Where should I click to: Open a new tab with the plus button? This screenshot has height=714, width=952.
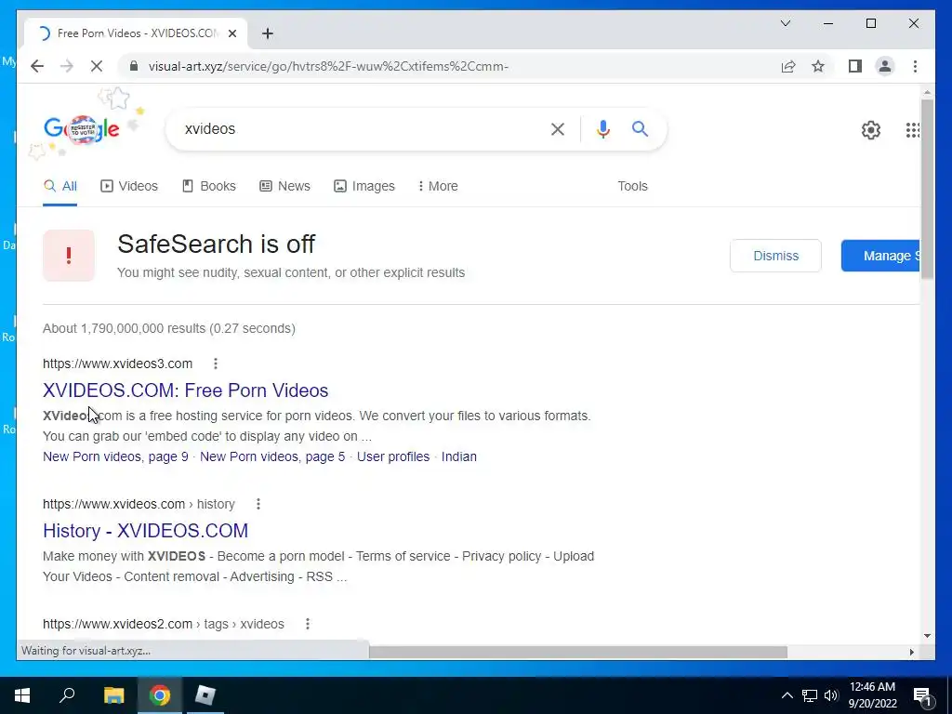click(268, 33)
